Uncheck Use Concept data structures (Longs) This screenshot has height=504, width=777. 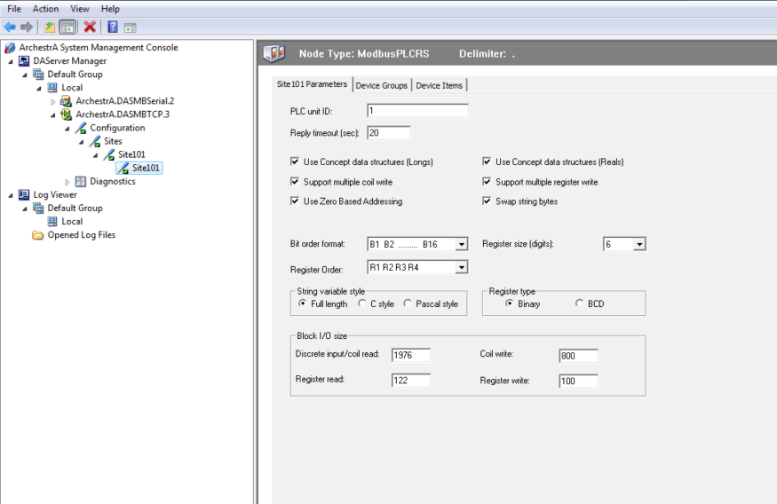(x=295, y=161)
